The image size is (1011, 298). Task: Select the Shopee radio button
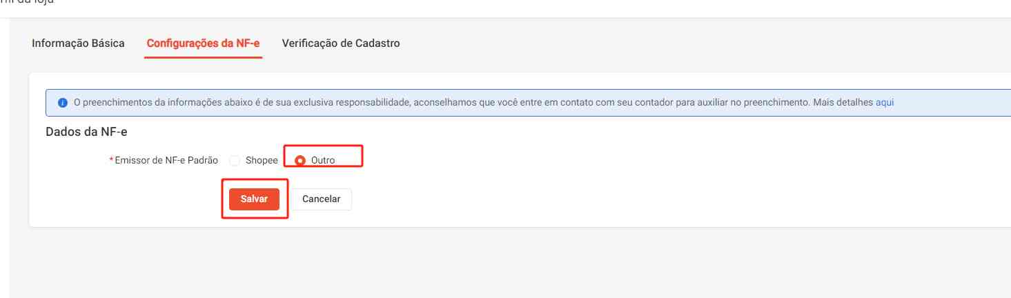[x=235, y=161]
